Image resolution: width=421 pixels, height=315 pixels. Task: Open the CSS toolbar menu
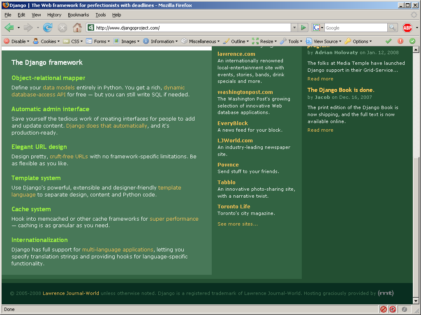coord(73,41)
